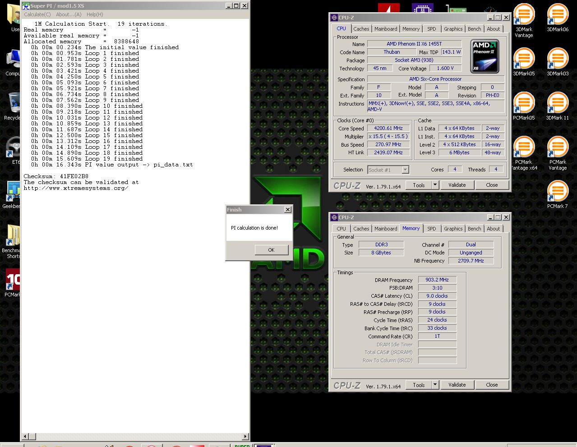The image size is (577, 447).
Task: Open Calculate menu in Super PI
Action: pyautogui.click(x=37, y=14)
